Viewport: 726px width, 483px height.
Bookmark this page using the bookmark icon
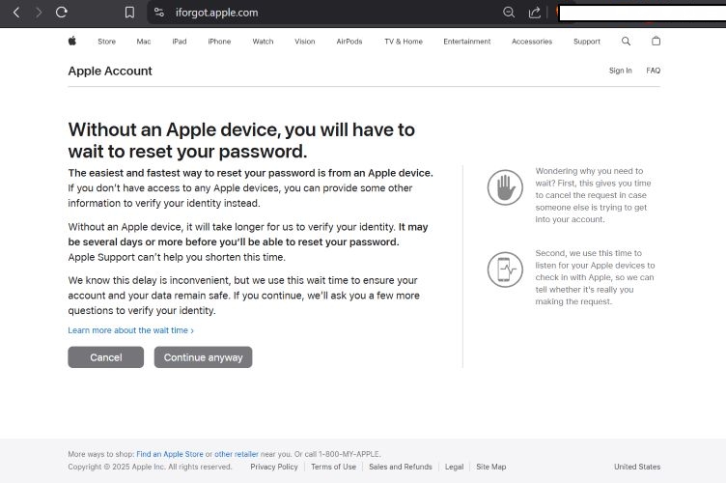tap(129, 13)
